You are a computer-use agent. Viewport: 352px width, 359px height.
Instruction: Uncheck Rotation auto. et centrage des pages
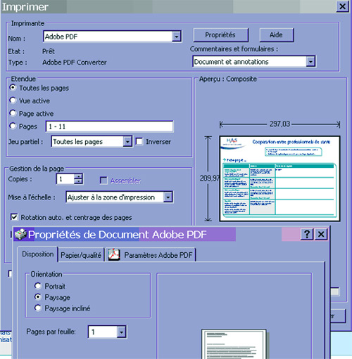point(14,217)
